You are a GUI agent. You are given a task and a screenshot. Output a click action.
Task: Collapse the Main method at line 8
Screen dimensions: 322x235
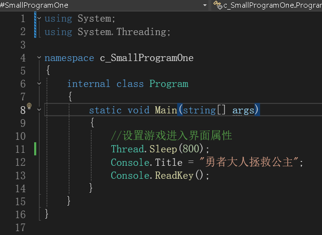(x=39, y=110)
